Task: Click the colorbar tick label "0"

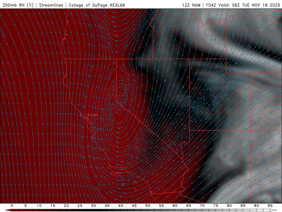Action: click(x=12, y=206)
